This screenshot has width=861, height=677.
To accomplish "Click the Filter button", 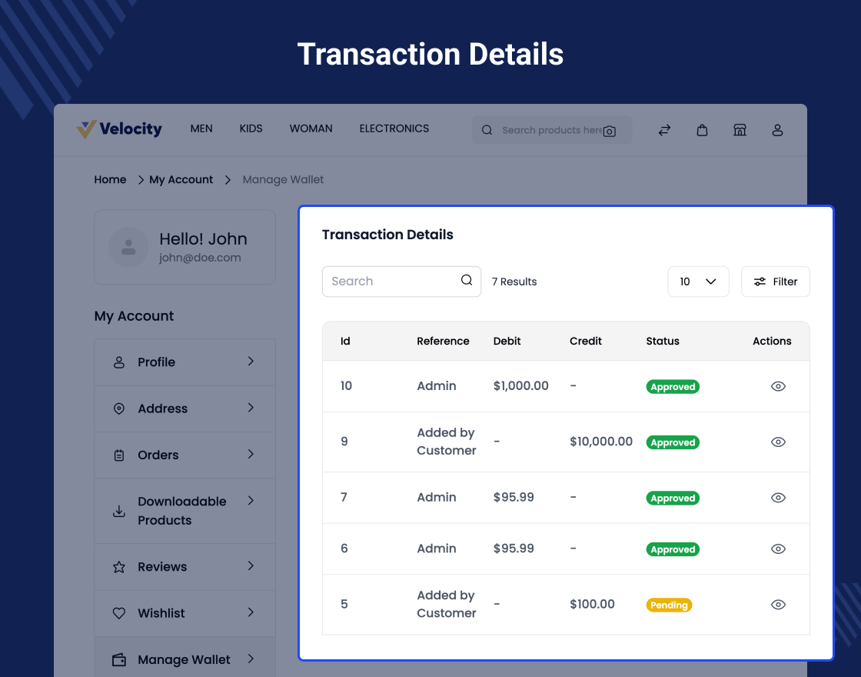I will 776,282.
